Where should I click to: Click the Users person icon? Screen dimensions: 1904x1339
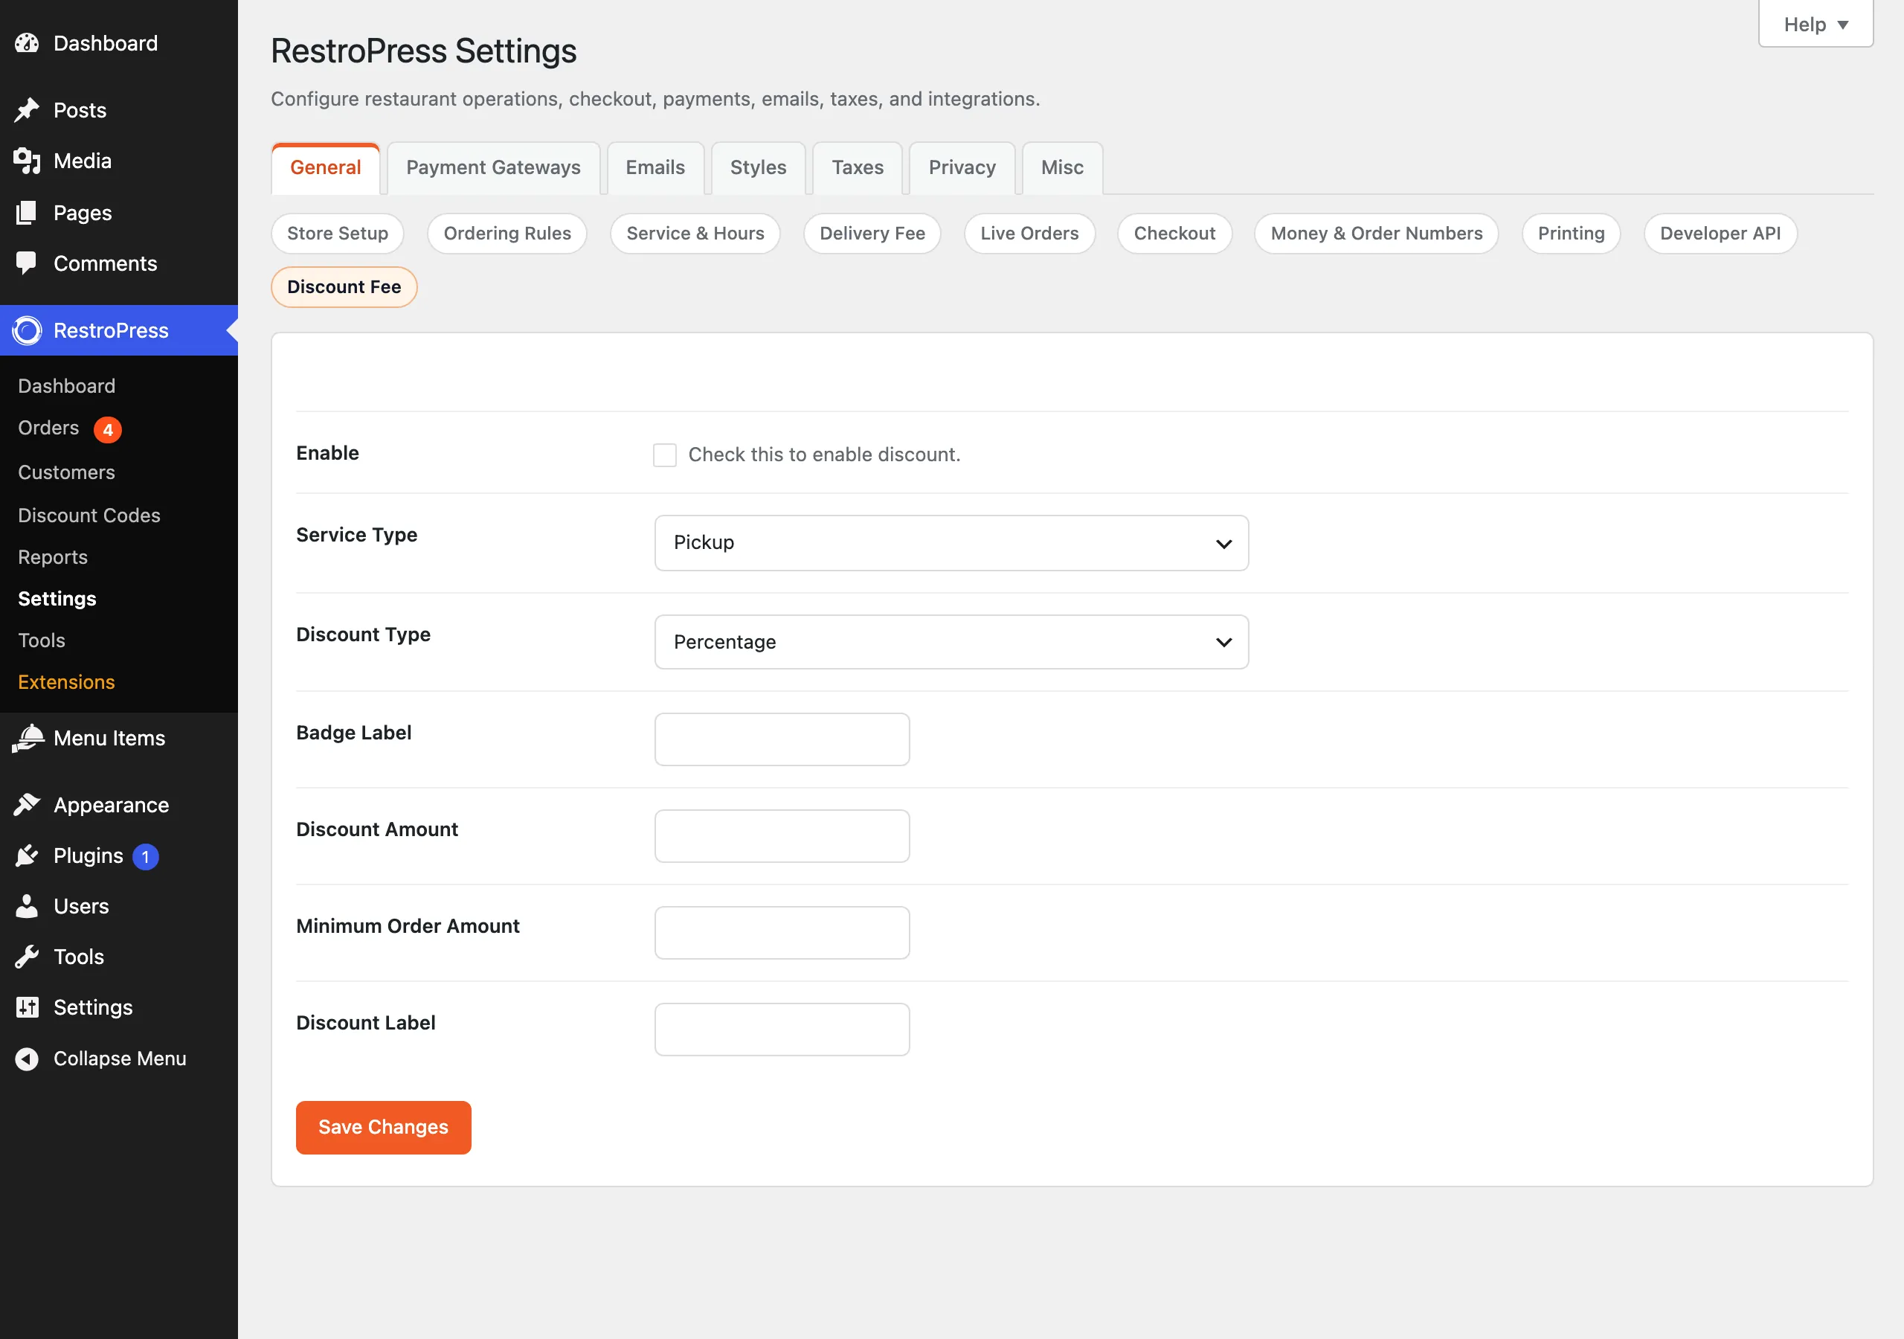pos(27,906)
